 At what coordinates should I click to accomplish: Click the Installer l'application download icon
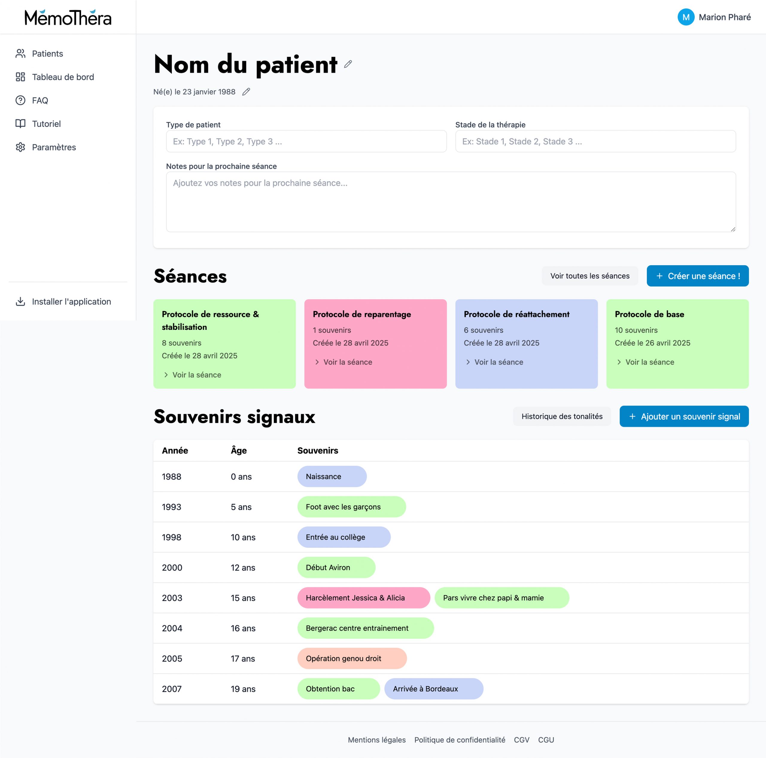click(x=20, y=301)
